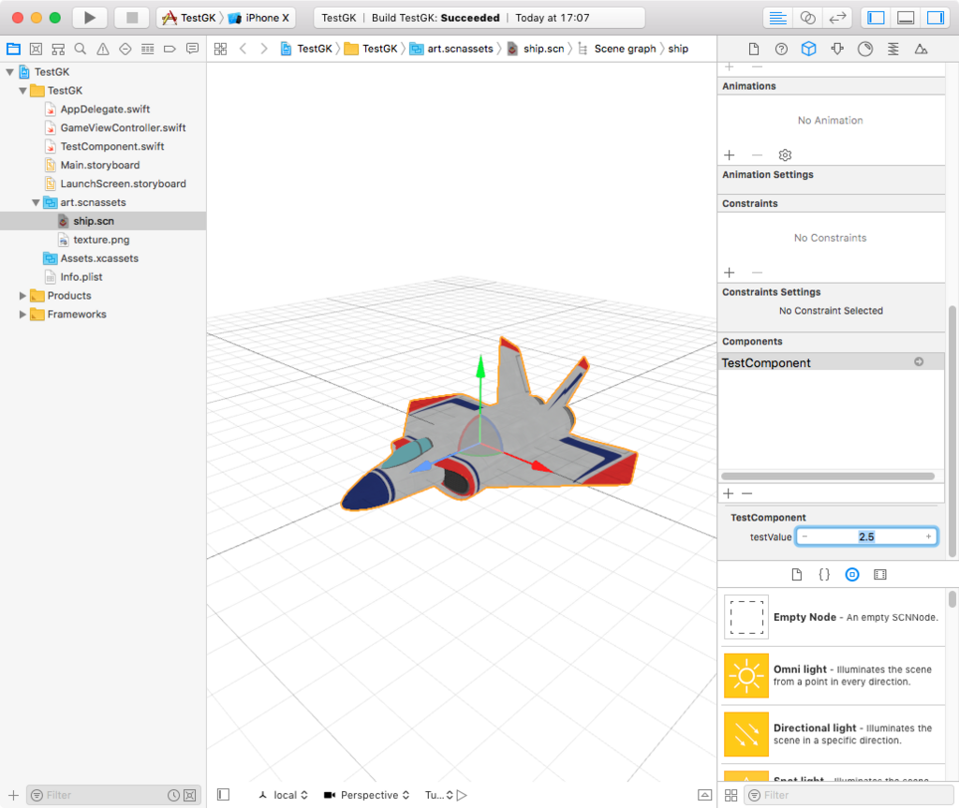Open the Report navigator
This screenshot has width=959, height=808.
point(192,49)
